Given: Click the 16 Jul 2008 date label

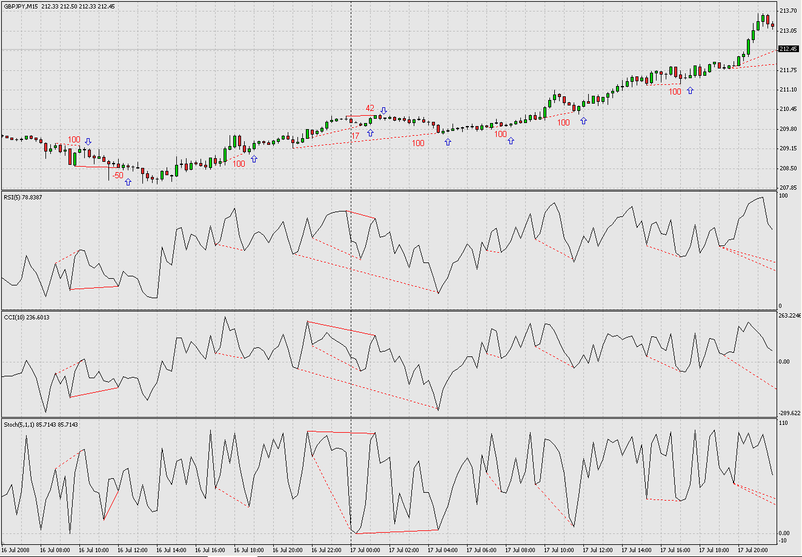Looking at the screenshot, I should coord(16,550).
